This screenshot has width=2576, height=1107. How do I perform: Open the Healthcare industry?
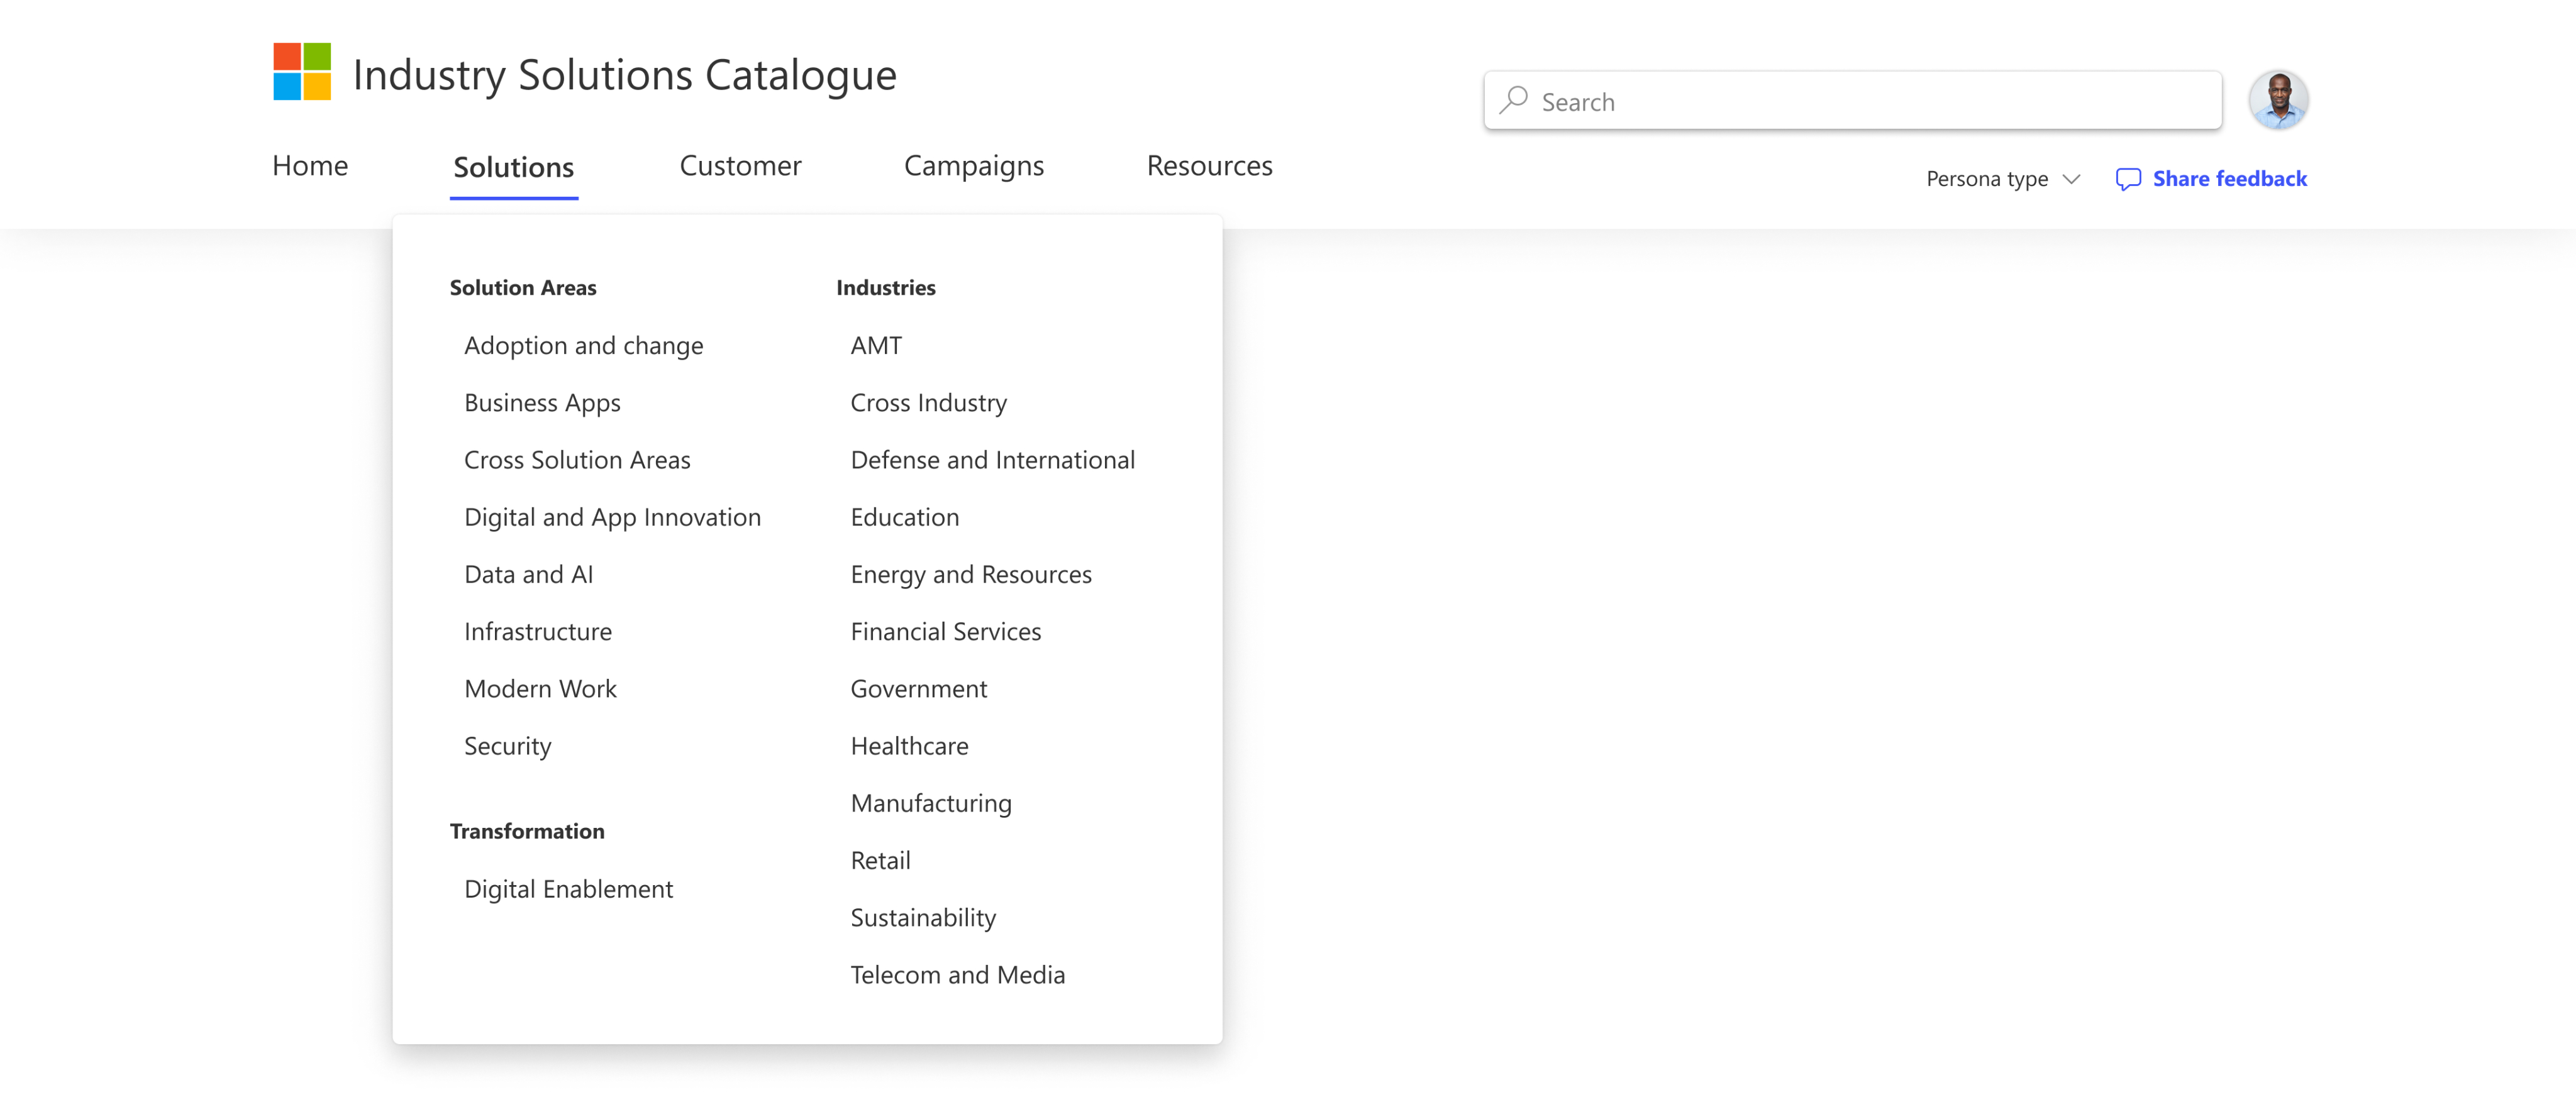910,746
